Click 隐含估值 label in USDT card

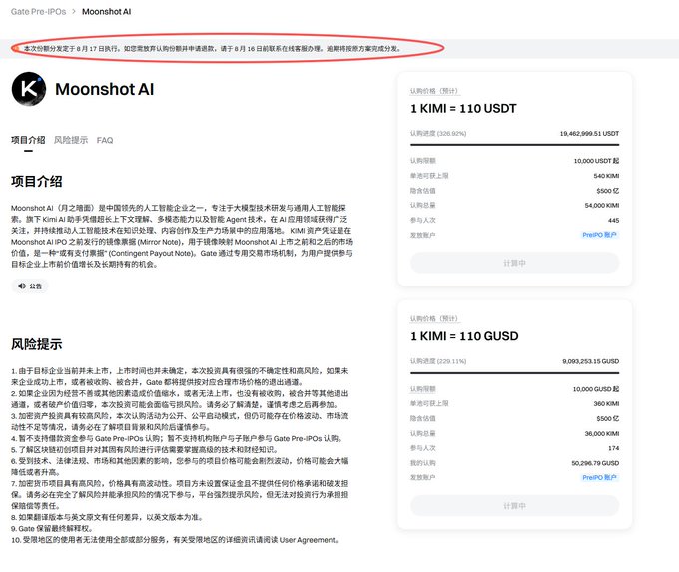[x=423, y=191]
